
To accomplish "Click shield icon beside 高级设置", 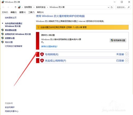I will pos(3,42).
